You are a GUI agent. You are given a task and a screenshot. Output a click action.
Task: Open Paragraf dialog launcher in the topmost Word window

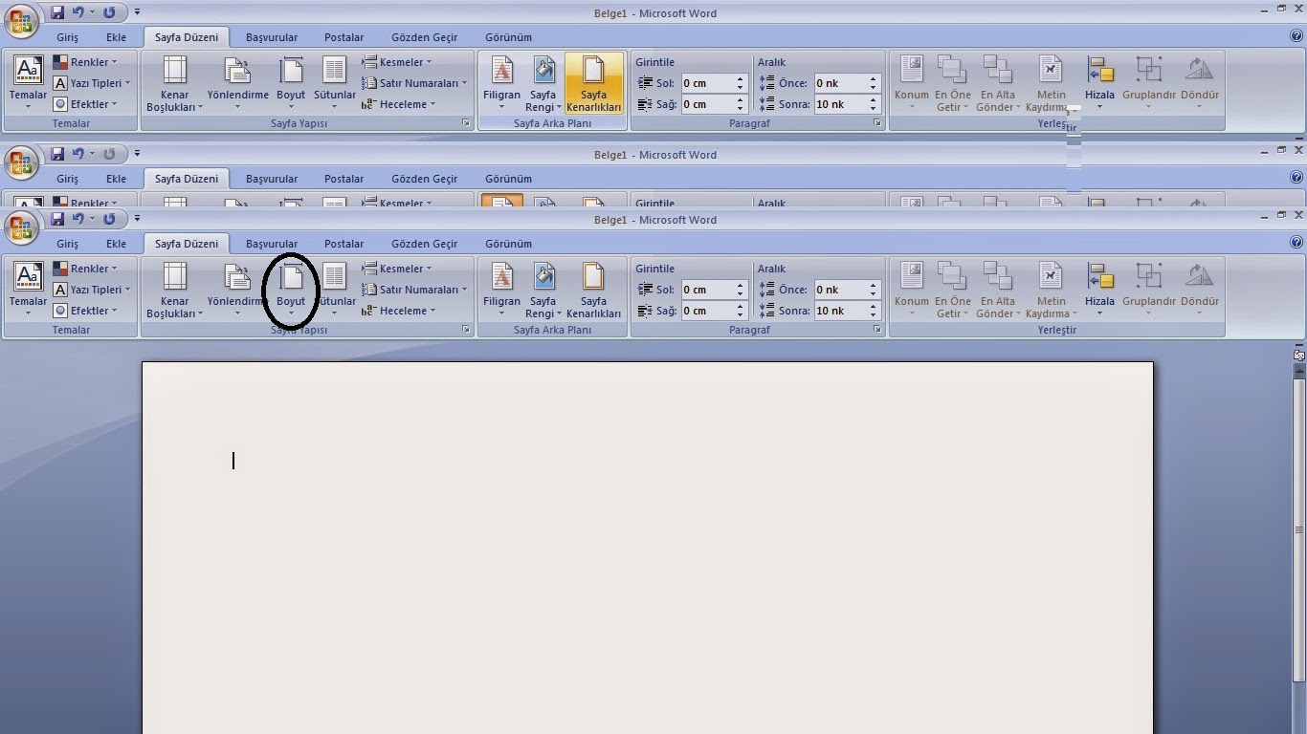click(876, 123)
